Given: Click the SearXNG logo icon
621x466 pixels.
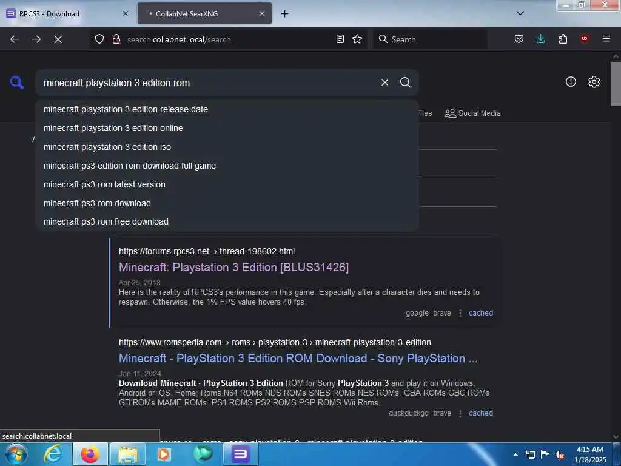Looking at the screenshot, I should pyautogui.click(x=17, y=83).
